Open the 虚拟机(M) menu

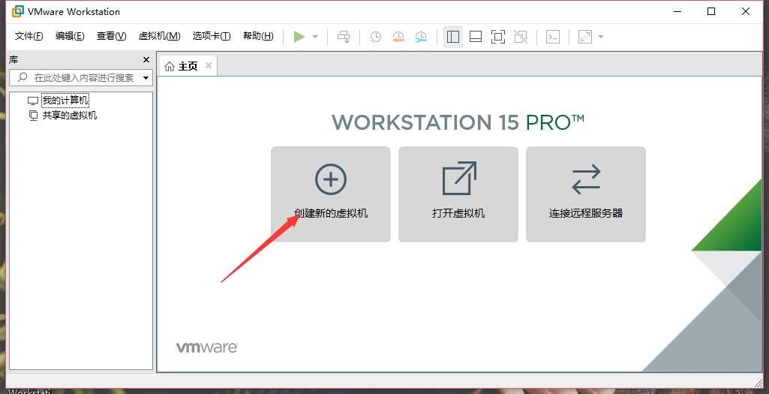click(159, 36)
